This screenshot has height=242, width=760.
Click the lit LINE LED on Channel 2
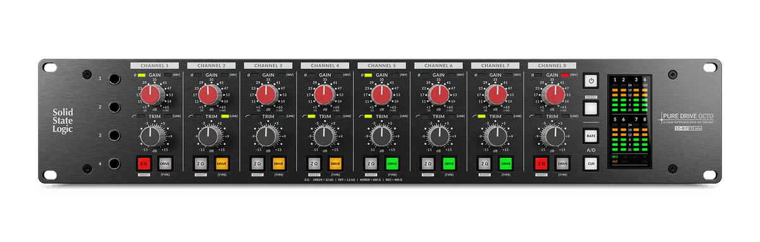click(x=224, y=116)
